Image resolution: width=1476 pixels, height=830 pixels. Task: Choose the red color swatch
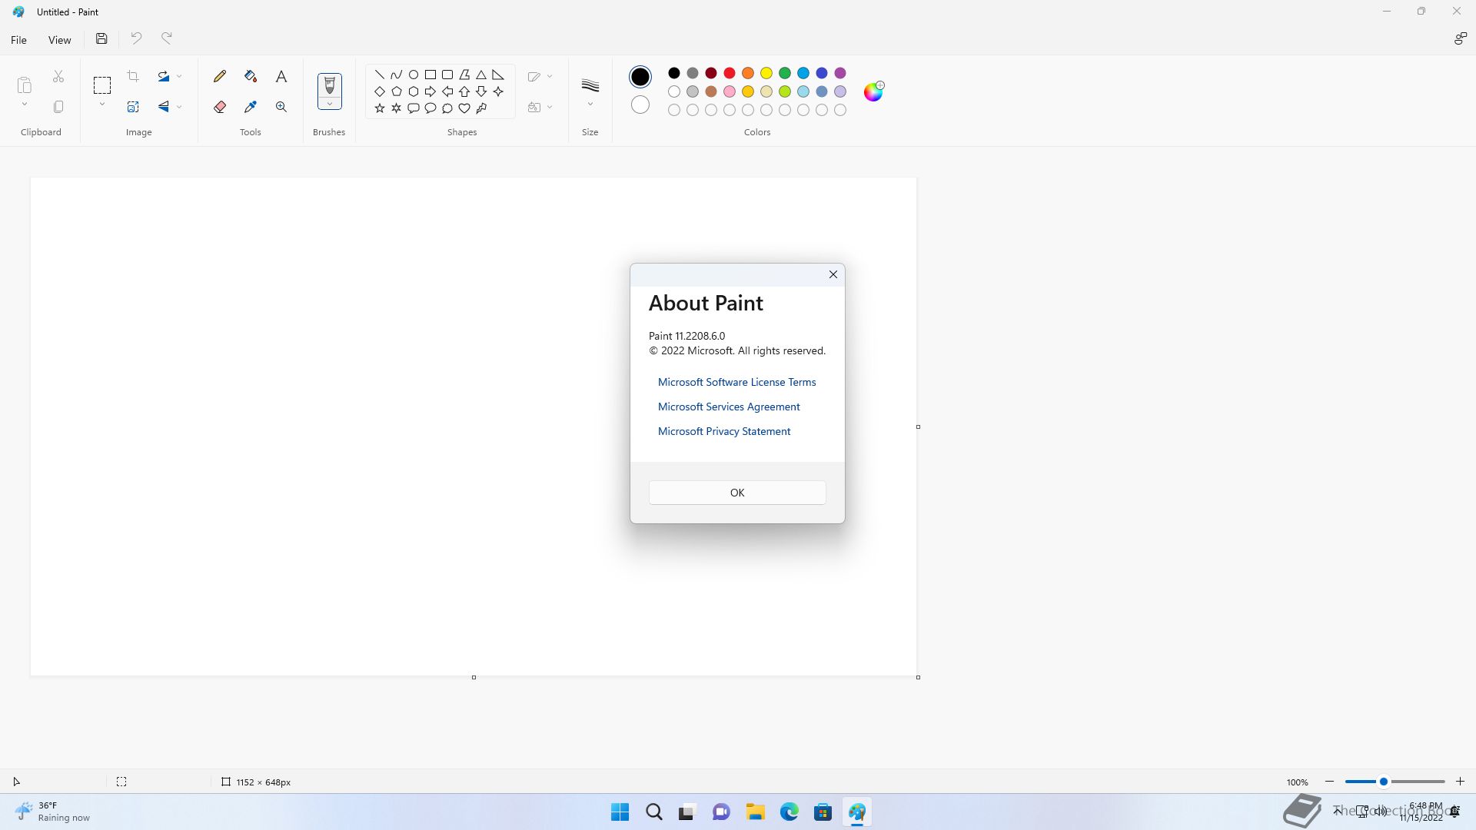729,73
